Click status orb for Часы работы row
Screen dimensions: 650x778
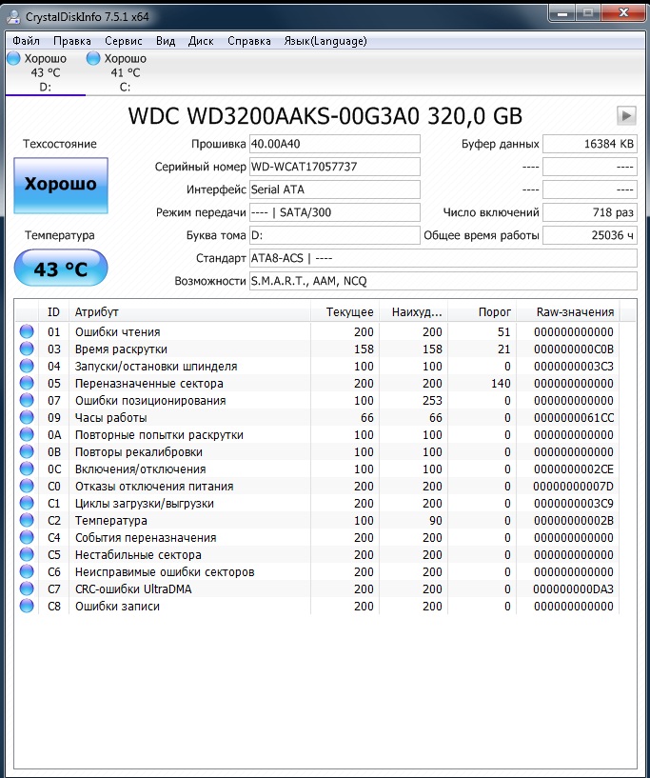(x=27, y=417)
